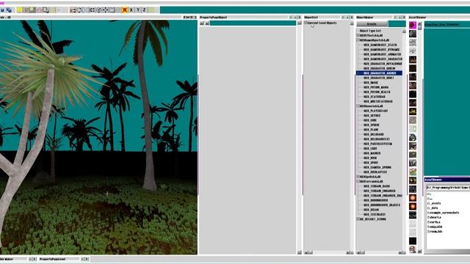Click the yellow circle toolbar icon
The height and width of the screenshot is (264, 470).
pyautogui.click(x=20, y=10)
